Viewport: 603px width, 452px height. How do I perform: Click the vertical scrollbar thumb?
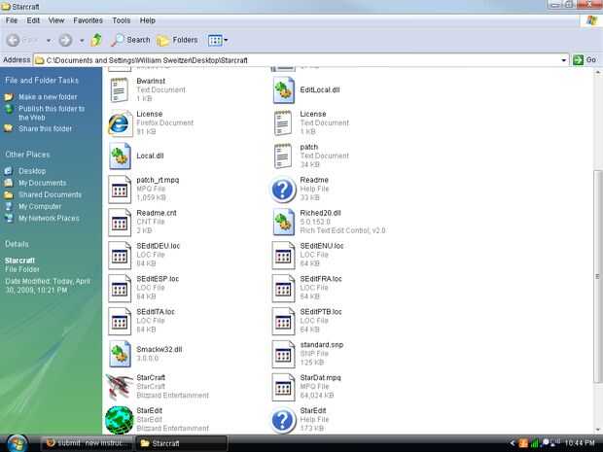point(597,276)
